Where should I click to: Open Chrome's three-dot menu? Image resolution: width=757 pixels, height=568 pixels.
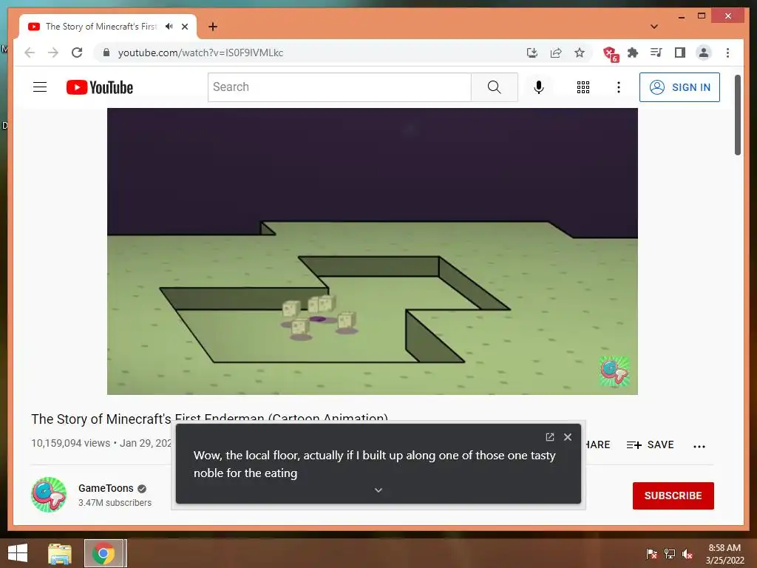click(x=727, y=53)
